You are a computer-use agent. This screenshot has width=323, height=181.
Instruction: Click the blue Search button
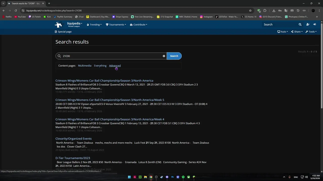coord(174,56)
